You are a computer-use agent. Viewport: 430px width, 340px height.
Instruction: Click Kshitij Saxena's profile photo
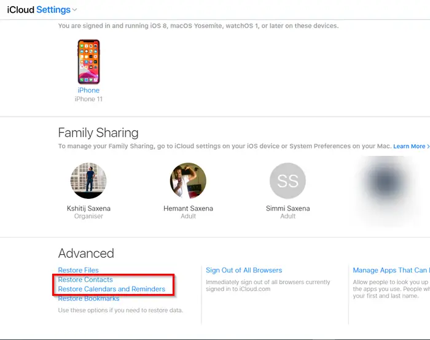[88, 181]
